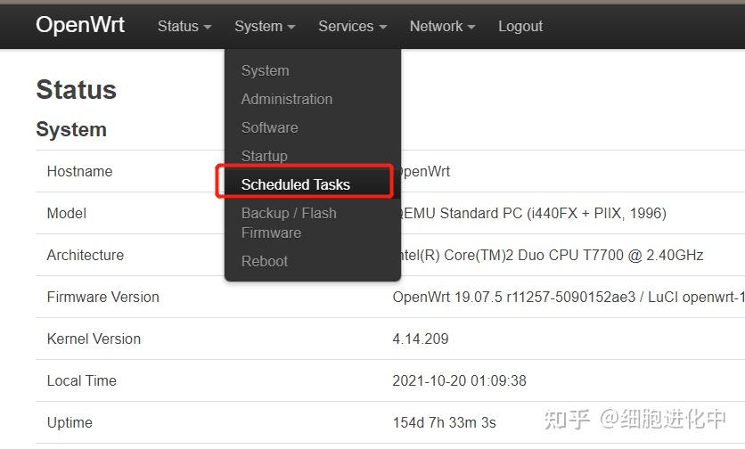The image size is (745, 449).
Task: Click the Hostname row label
Action: coord(79,172)
